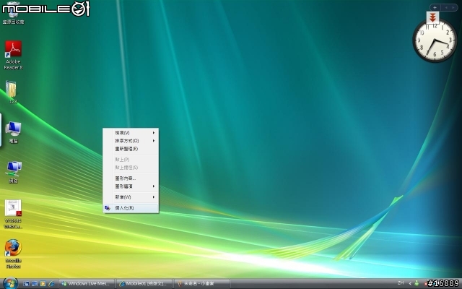The width and height of the screenshot is (462, 289).
Task: Switch to Mobile01 Internet Explorer taskbar button
Action: click(x=144, y=284)
